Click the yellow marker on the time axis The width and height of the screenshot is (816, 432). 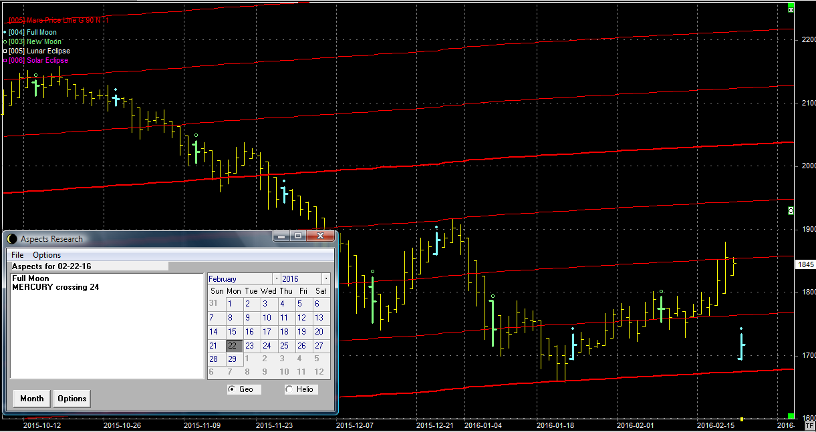click(742, 419)
